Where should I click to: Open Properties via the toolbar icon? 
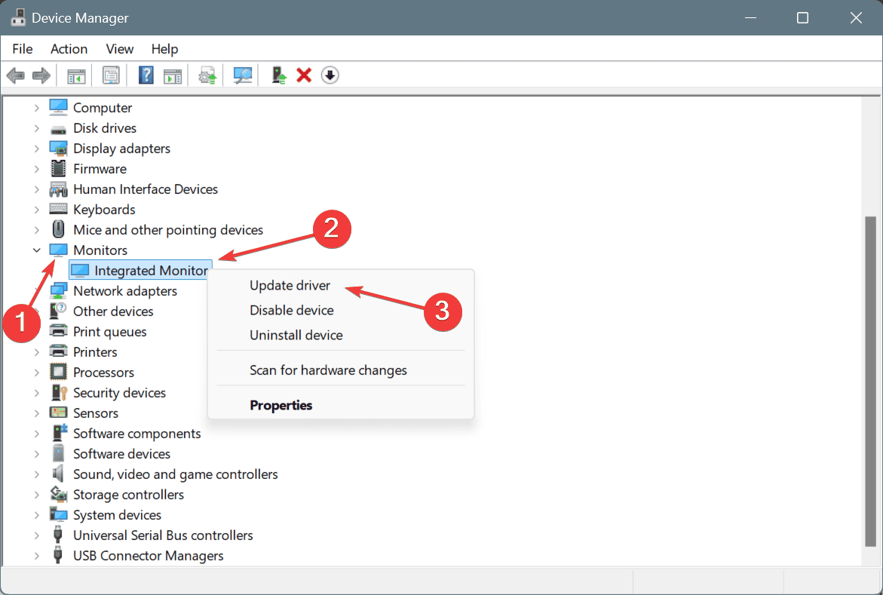coord(111,75)
